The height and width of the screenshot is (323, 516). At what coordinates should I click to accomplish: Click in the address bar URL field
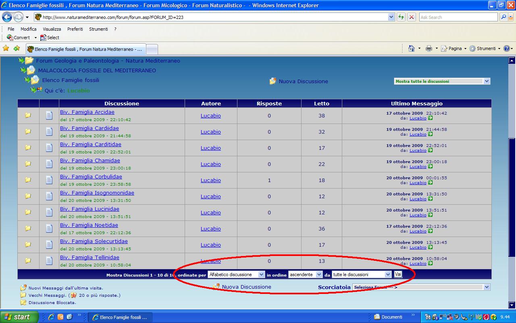[x=214, y=17]
